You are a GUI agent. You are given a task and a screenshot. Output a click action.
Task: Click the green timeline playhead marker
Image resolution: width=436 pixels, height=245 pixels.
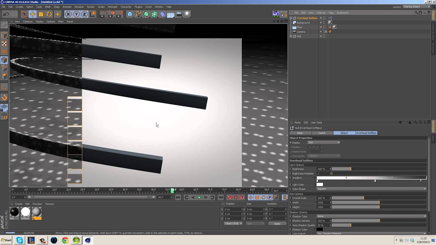coord(173,191)
